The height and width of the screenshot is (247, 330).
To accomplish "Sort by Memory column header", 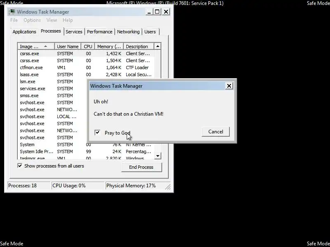I will point(109,47).
